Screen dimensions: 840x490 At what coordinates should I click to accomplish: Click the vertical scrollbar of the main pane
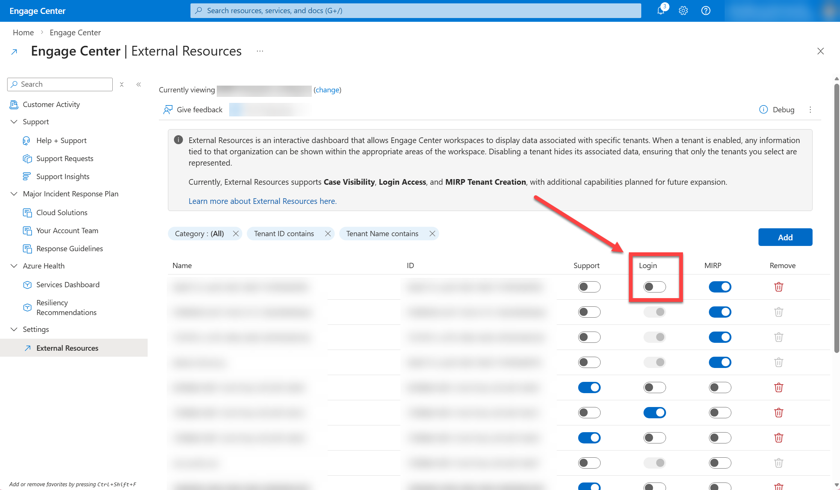(837, 218)
